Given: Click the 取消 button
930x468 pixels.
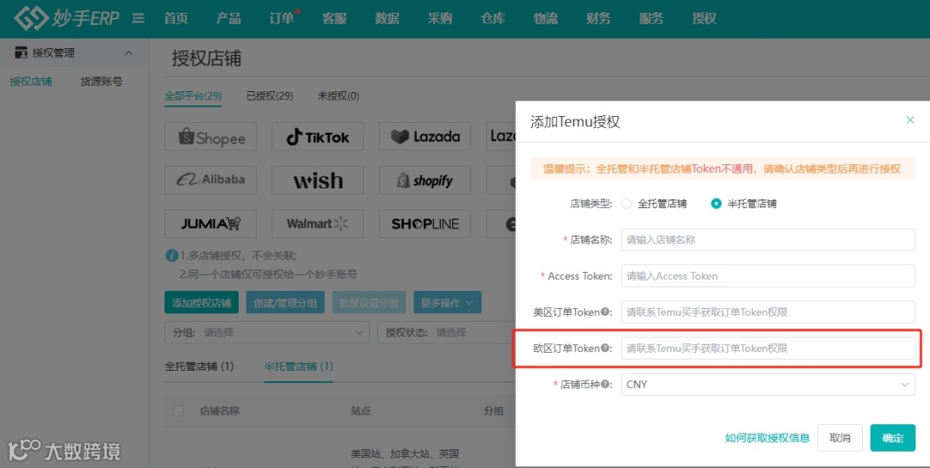Looking at the screenshot, I should [840, 438].
